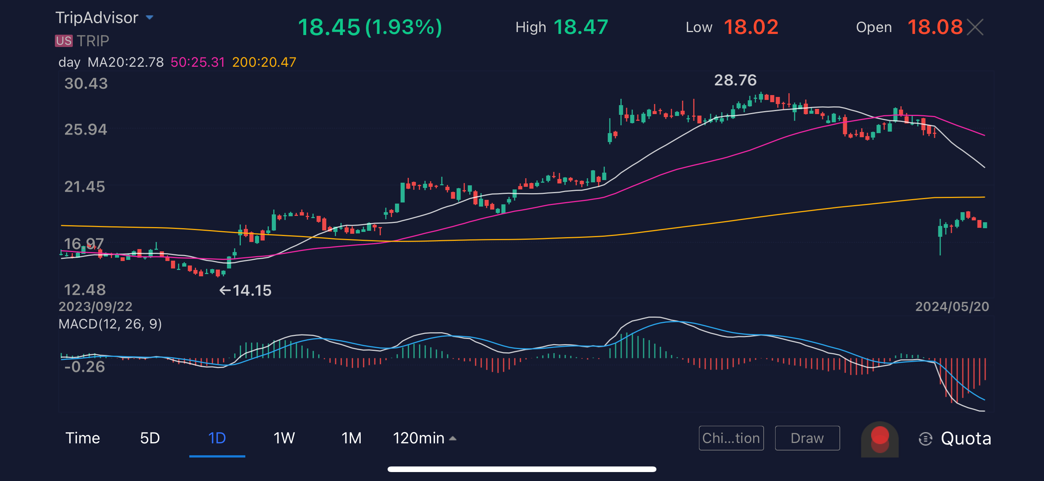Tap the home indicator bar at bottom
This screenshot has height=481, width=1044.
(522, 469)
